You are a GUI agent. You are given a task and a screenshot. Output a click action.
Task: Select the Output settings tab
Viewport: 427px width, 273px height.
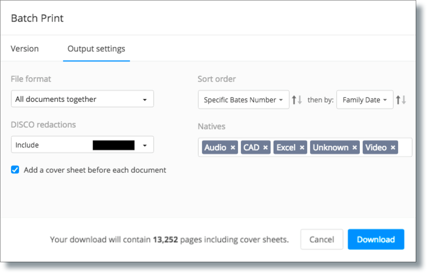[x=96, y=49]
